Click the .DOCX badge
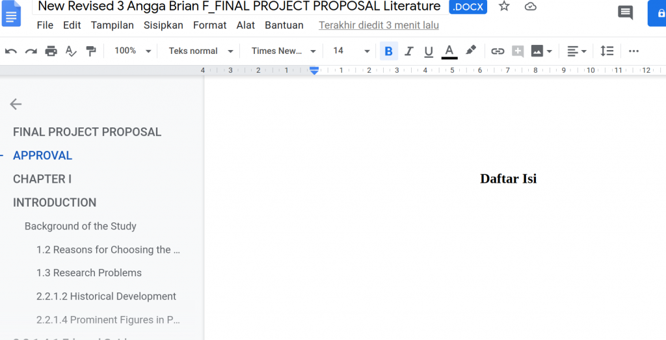666x340 pixels. tap(468, 7)
